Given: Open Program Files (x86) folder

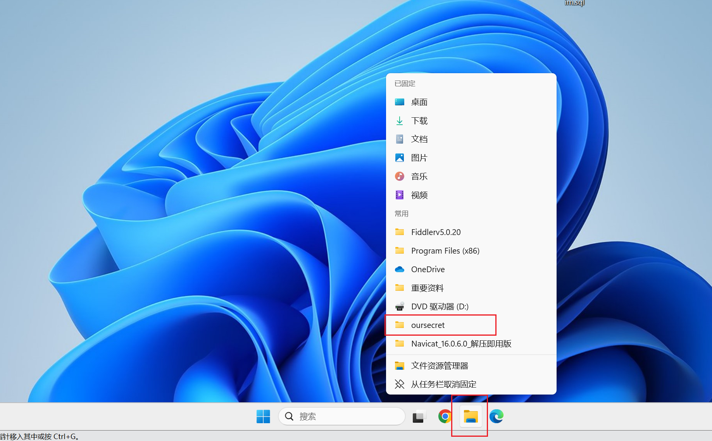Looking at the screenshot, I should 445,251.
